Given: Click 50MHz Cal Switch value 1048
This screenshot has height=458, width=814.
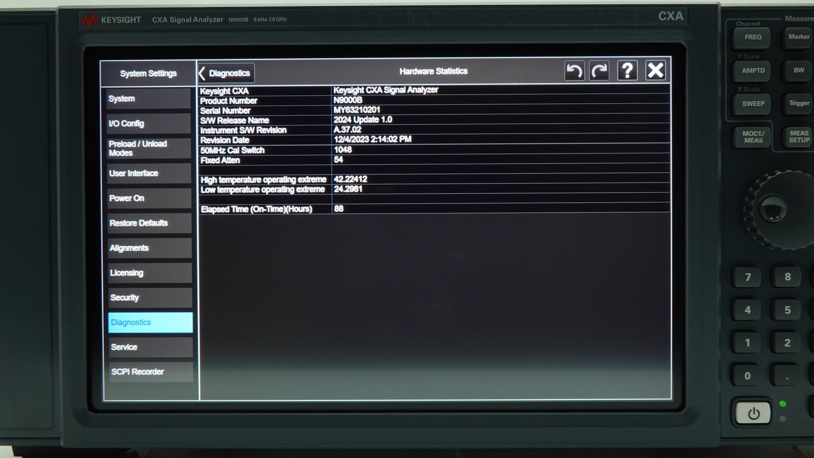Looking at the screenshot, I should (x=343, y=149).
